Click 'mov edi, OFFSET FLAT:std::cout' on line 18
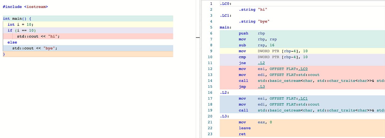Screen dimensions: 385x138 [x=279, y=105]
